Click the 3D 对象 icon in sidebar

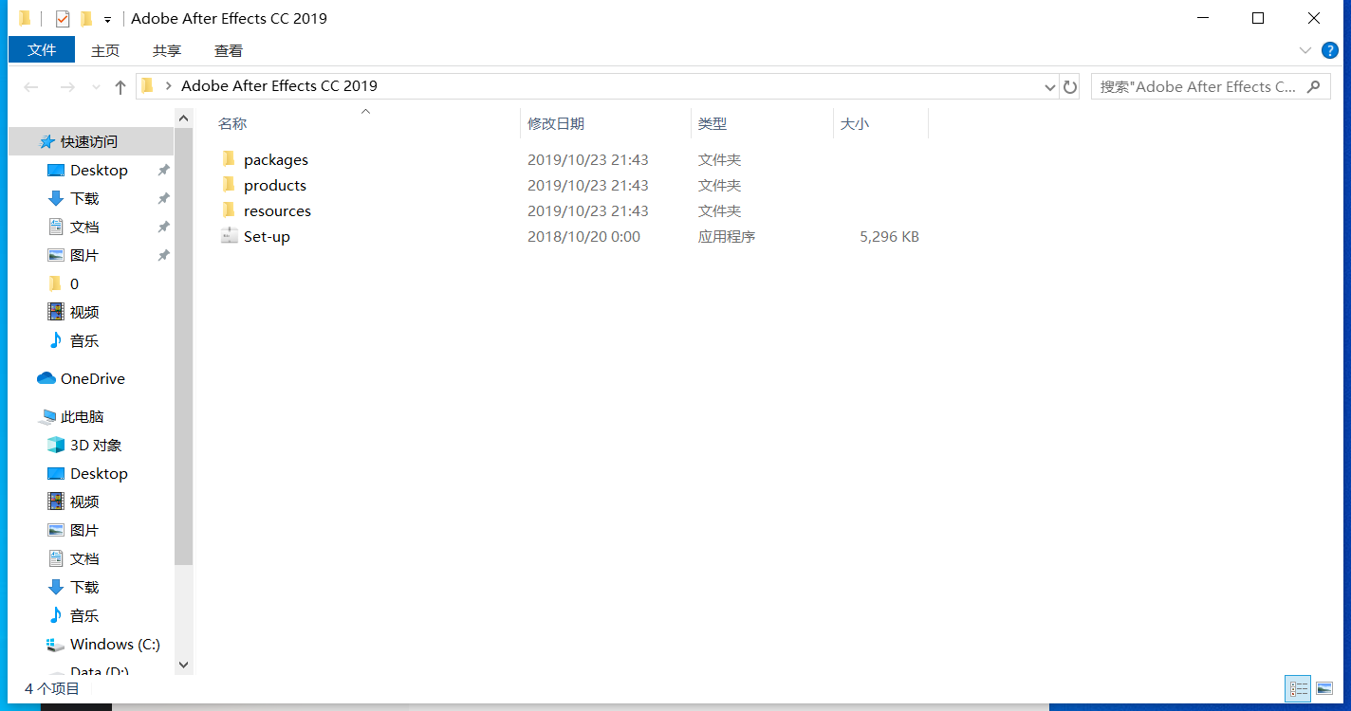(56, 445)
